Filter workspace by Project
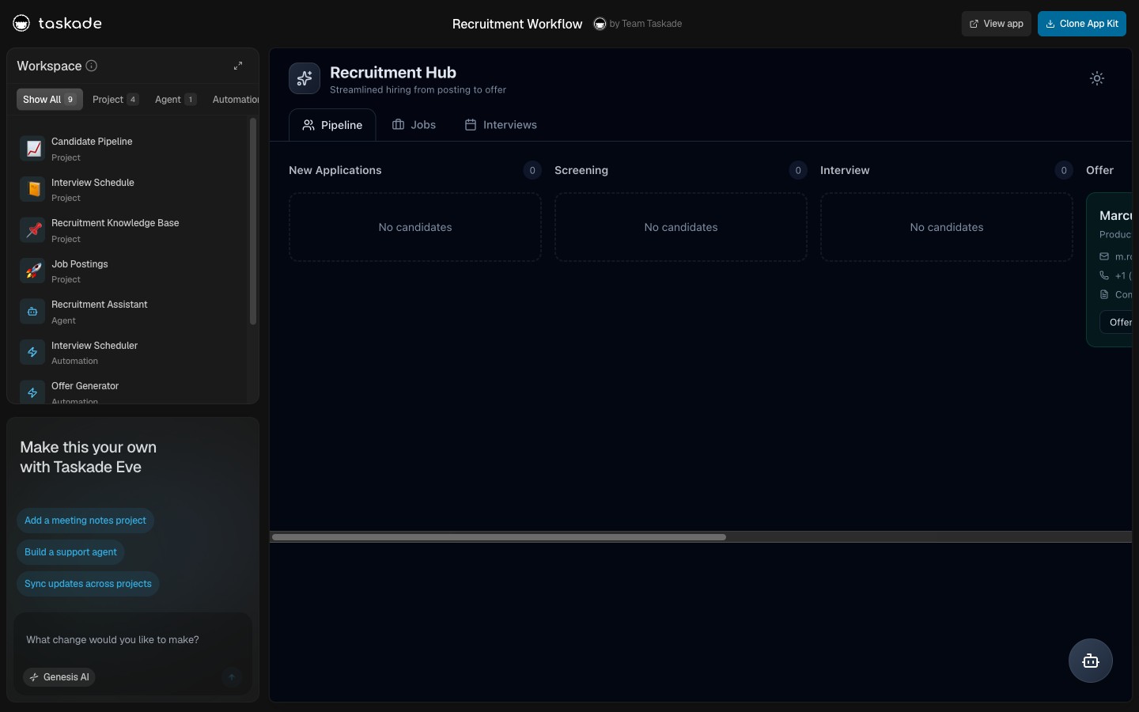Viewport: 1139px width, 712px height. tap(115, 100)
